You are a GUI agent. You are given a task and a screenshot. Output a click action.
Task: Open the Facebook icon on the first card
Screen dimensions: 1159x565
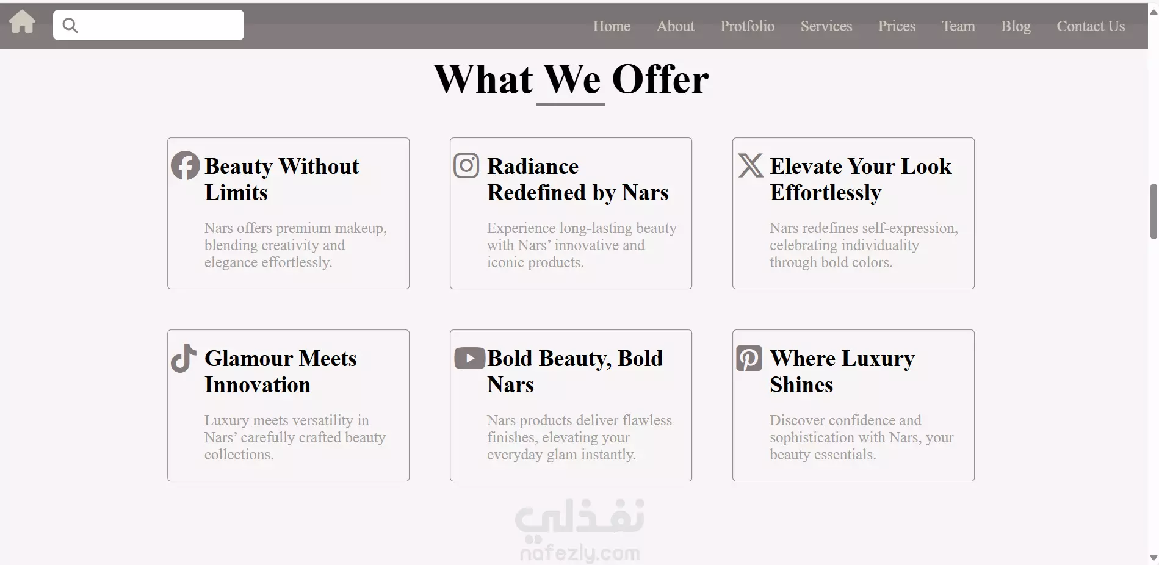click(x=186, y=165)
